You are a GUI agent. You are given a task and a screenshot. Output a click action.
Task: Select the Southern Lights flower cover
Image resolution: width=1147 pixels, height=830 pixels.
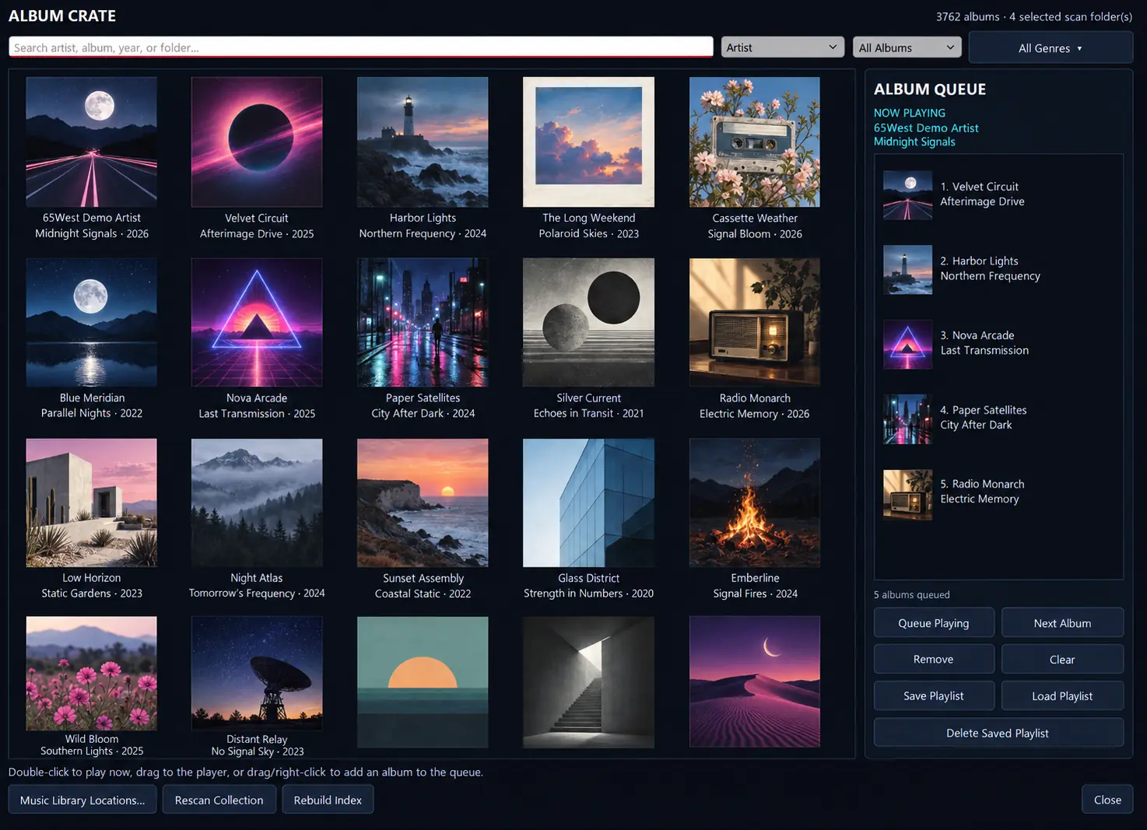coord(91,674)
